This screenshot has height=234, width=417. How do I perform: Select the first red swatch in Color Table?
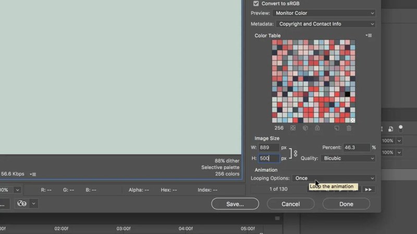pos(275,43)
